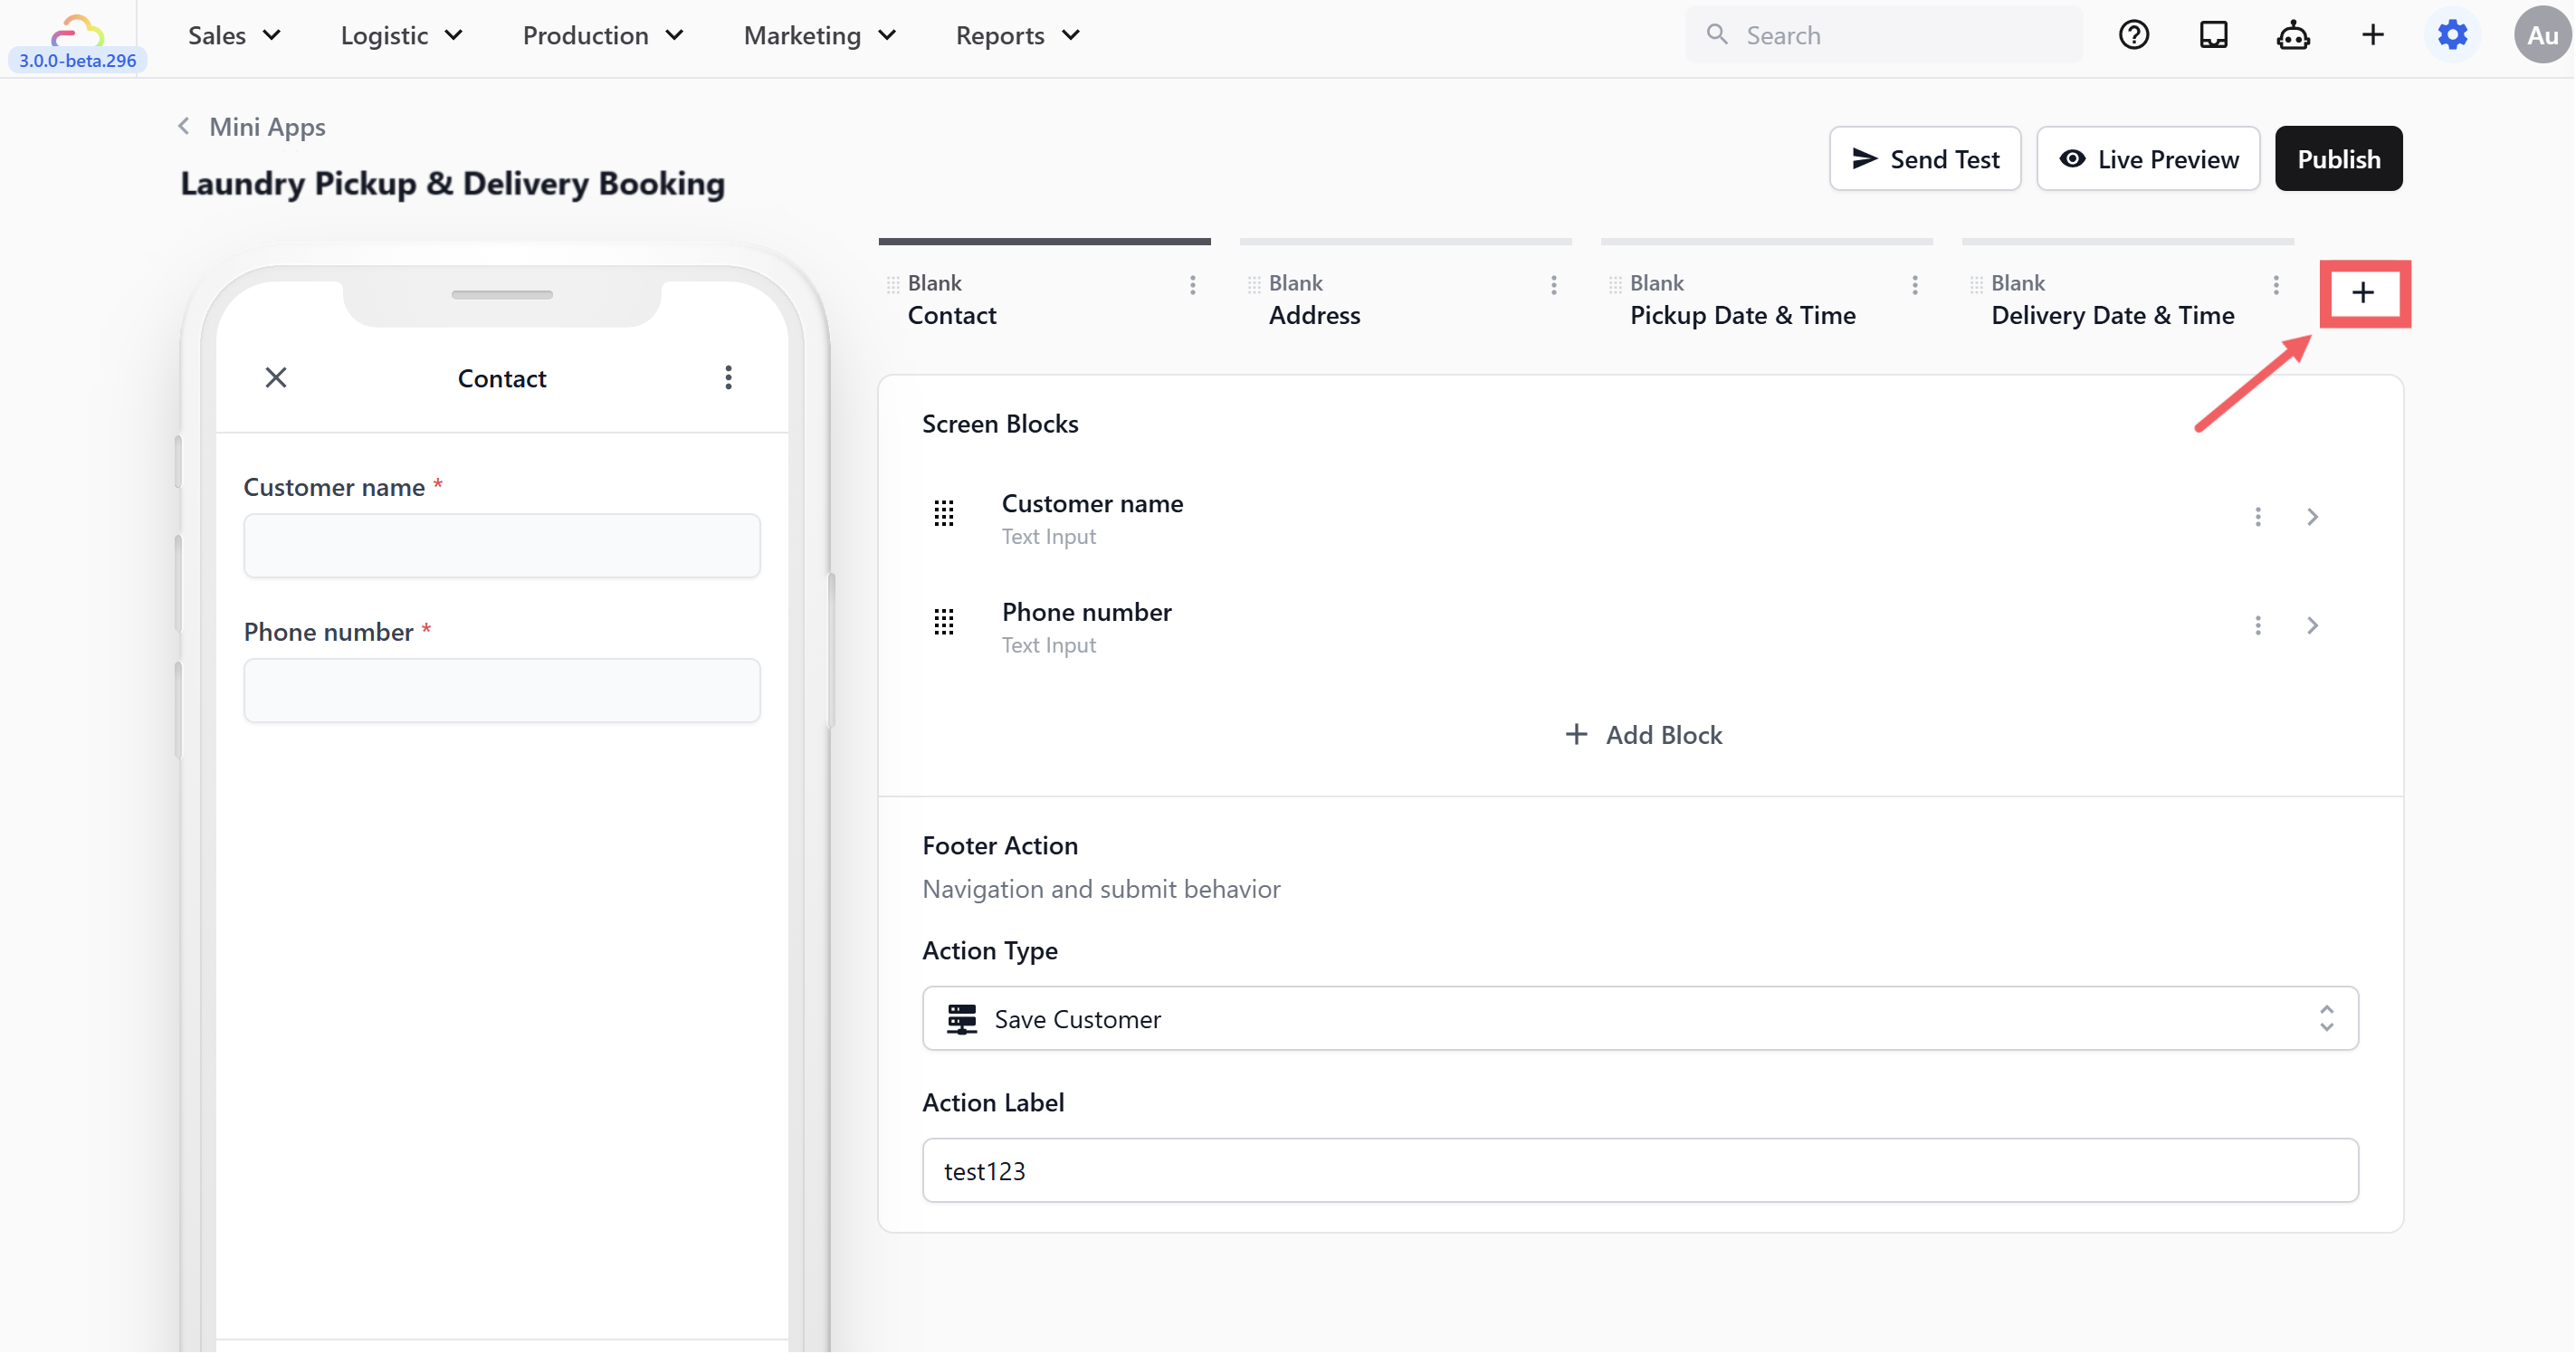The width and height of the screenshot is (2576, 1354).
Task: Open Customer name block options menu
Action: 2257,517
